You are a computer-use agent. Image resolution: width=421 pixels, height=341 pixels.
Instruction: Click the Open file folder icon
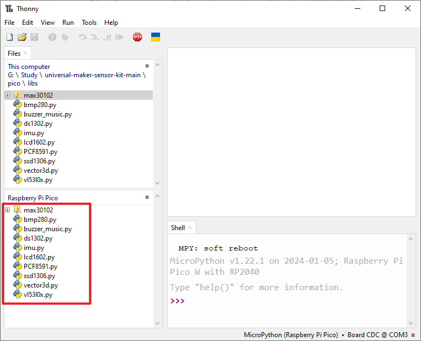click(x=22, y=37)
